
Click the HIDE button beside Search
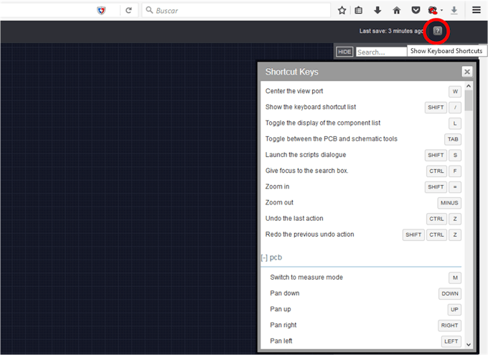point(344,52)
